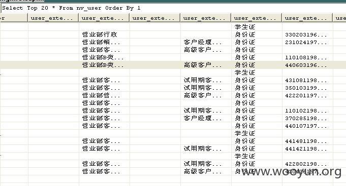Click '身份证' in the 431081198... row

245,81
